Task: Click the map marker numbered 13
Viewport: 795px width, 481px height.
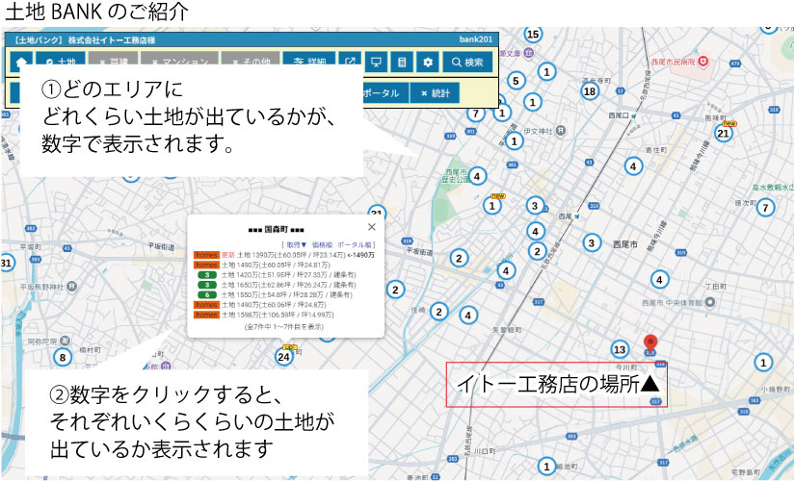Action: click(620, 349)
